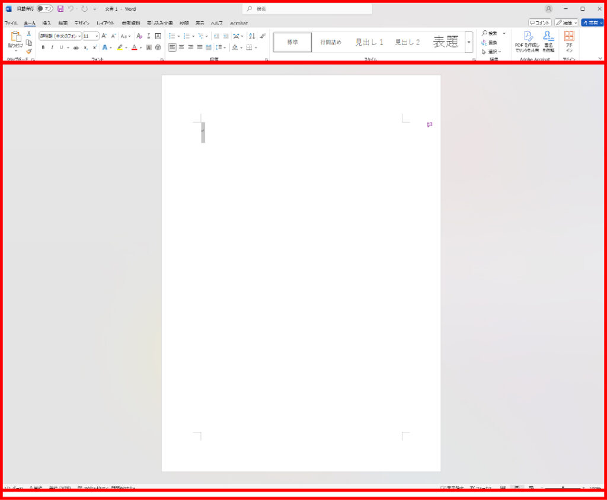Increase font size with larger A icon

click(104, 36)
